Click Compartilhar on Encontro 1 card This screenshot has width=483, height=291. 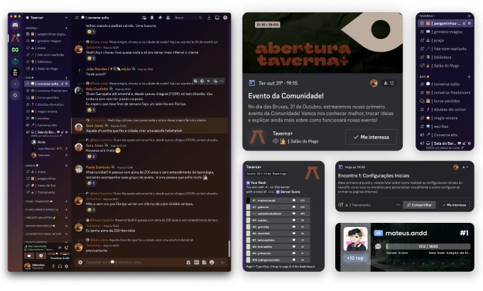click(x=419, y=205)
